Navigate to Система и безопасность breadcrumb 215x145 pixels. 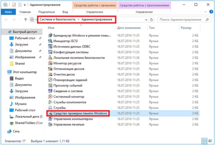pos(58,19)
